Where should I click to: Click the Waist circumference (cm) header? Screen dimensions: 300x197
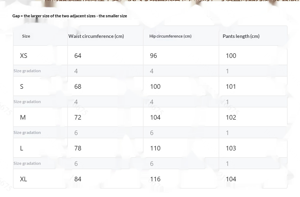pyautogui.click(x=96, y=36)
